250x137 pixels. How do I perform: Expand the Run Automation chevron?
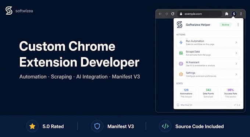(x=236, y=42)
